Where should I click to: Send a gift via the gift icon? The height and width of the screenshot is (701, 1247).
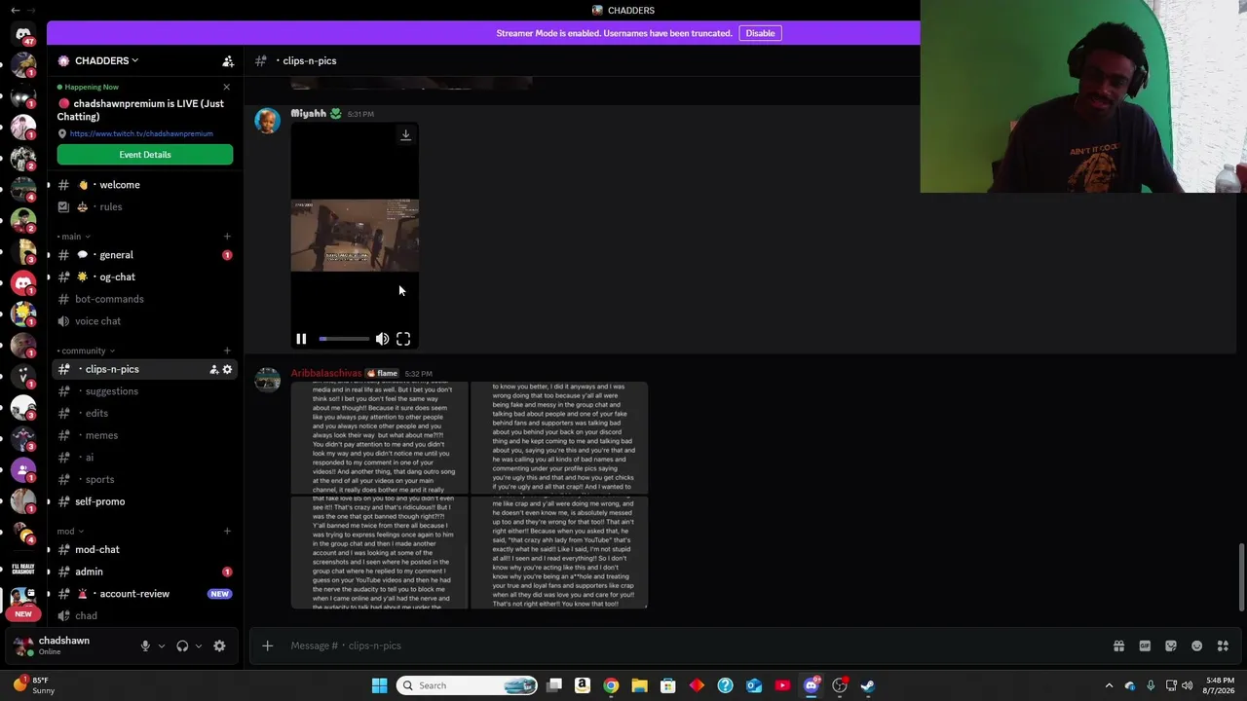tap(1118, 646)
